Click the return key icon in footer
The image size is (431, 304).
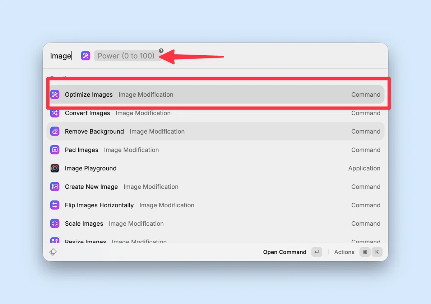pyautogui.click(x=317, y=252)
